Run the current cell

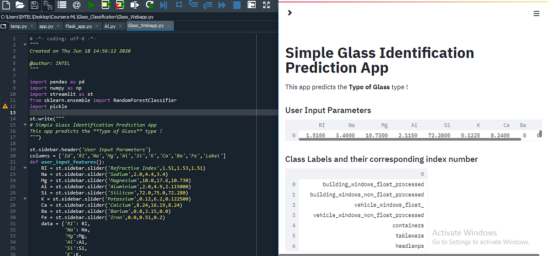tap(105, 5)
